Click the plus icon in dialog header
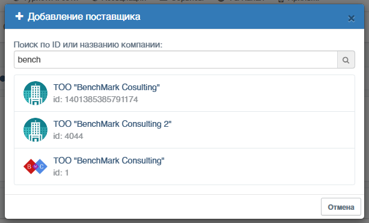Image resolution: width=369 pixels, height=223 pixels. 19,16
